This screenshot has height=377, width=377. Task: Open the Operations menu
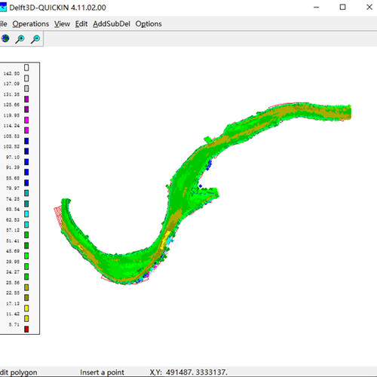[30, 24]
